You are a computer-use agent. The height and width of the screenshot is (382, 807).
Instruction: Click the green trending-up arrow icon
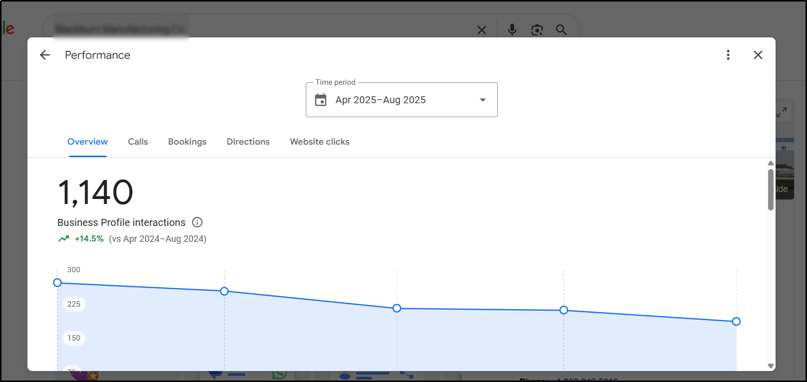coord(64,239)
